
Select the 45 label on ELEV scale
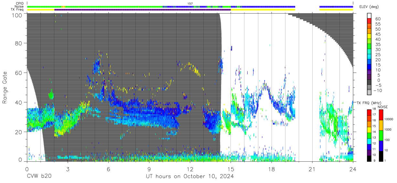(377, 35)
